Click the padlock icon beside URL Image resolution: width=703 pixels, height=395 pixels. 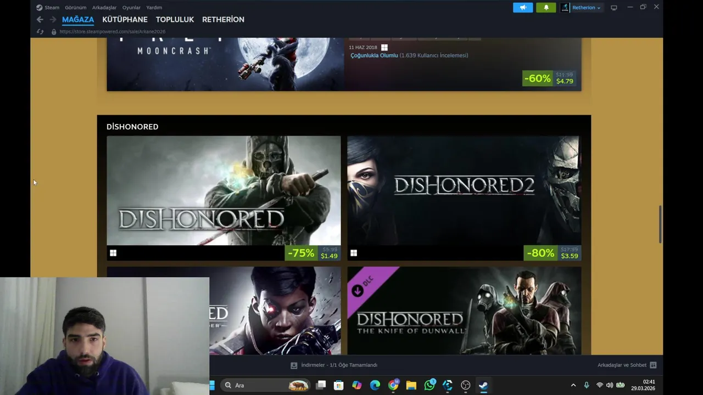point(54,32)
